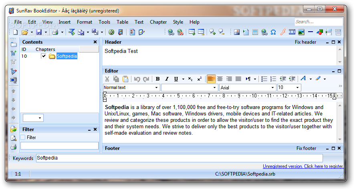Open the Format menu

85,22
